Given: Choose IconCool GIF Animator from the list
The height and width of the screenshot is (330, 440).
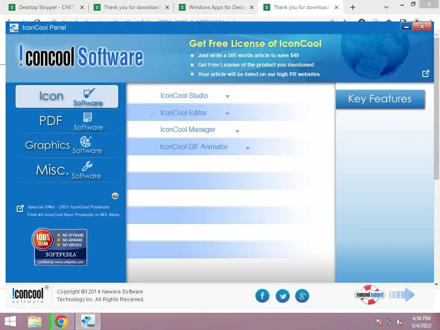Looking at the screenshot, I should pyautogui.click(x=194, y=147).
